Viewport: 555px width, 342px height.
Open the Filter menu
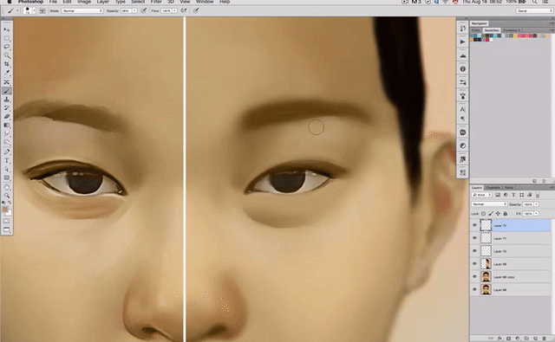(x=156, y=2)
